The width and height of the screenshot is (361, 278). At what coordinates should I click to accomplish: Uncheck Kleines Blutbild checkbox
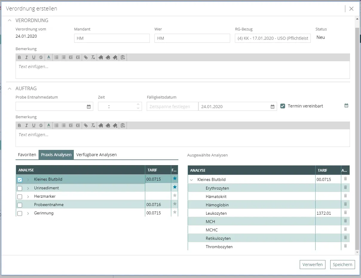[x=20, y=180]
